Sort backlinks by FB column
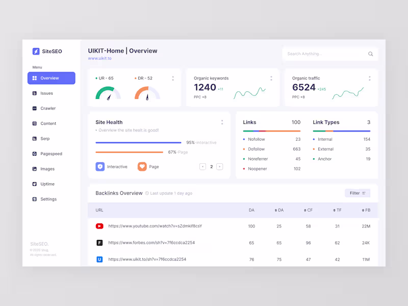The image size is (408, 306). point(366,210)
